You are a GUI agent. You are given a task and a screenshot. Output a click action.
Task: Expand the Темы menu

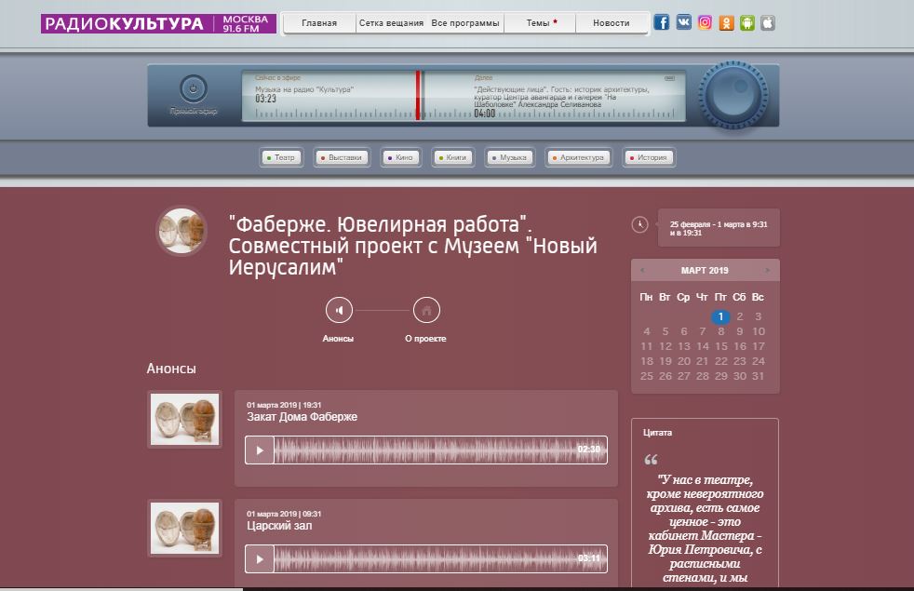point(541,23)
